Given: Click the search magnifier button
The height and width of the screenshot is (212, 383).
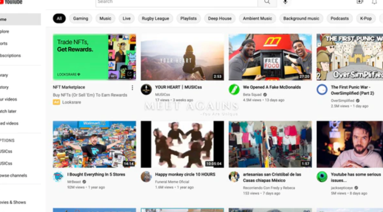Looking at the screenshot, I should [267, 2].
